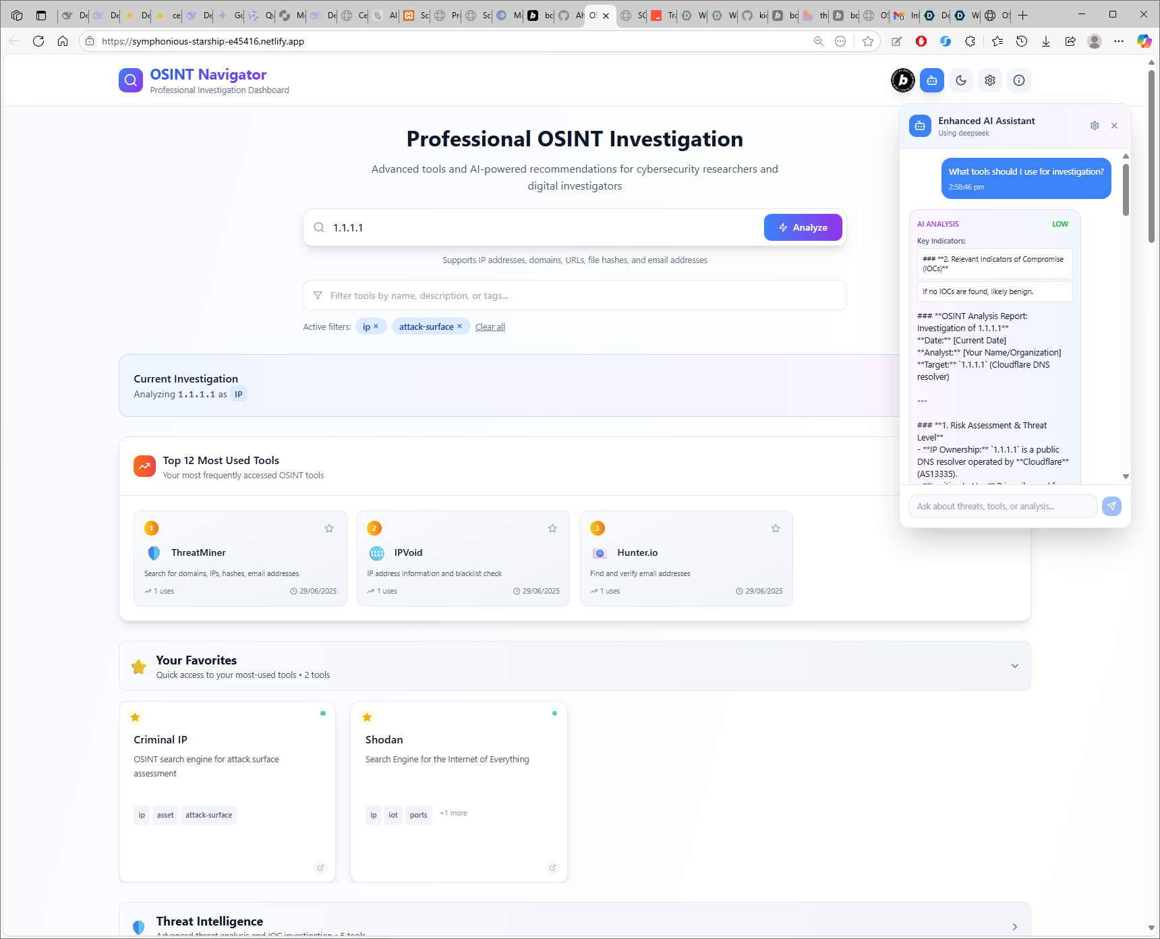The image size is (1160, 939).
Task: Open browser Downloads icon
Action: click(1046, 41)
